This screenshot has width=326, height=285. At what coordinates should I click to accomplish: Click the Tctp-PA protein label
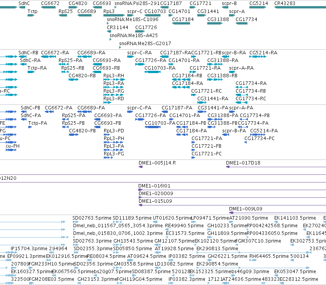[38, 123]
